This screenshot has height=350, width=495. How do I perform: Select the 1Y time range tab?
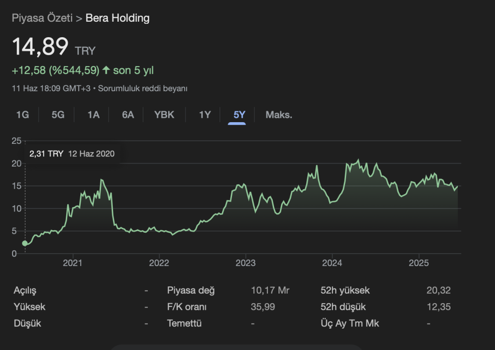click(x=205, y=115)
